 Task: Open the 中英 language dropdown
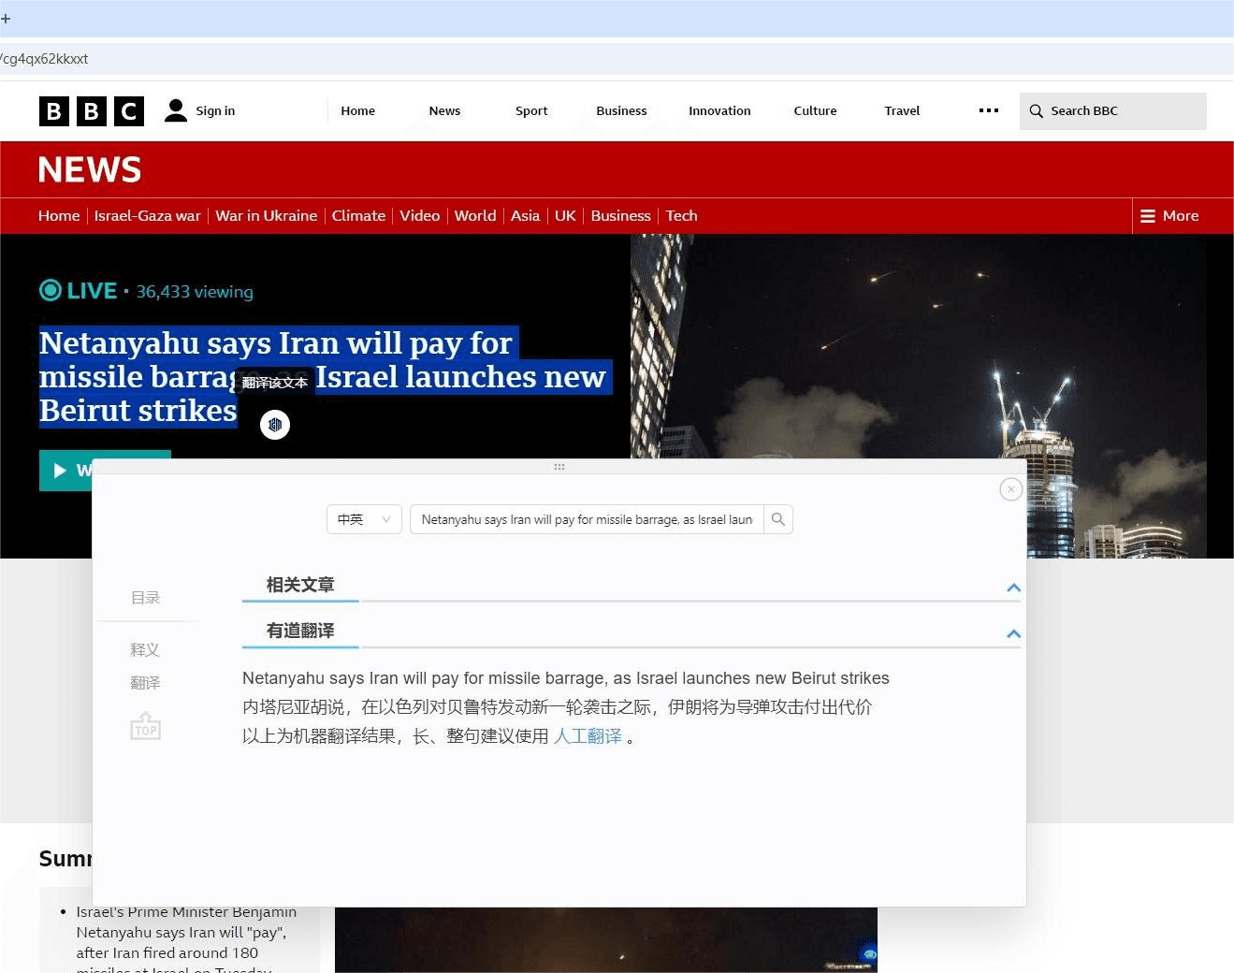pos(364,519)
